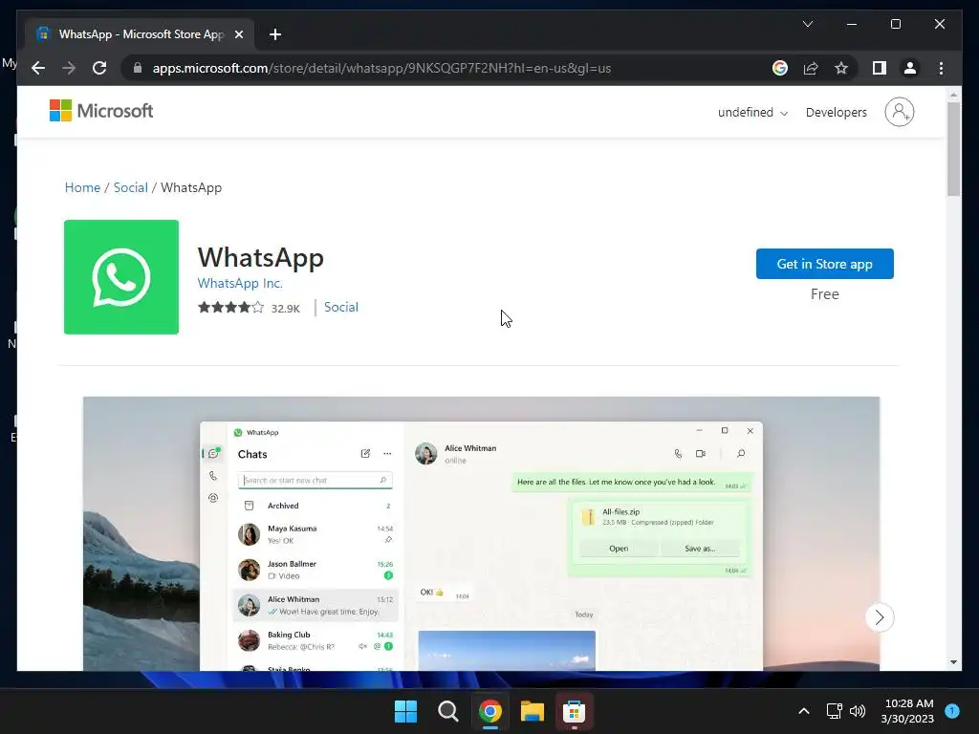Open the Developers link
979x734 pixels.
click(836, 113)
